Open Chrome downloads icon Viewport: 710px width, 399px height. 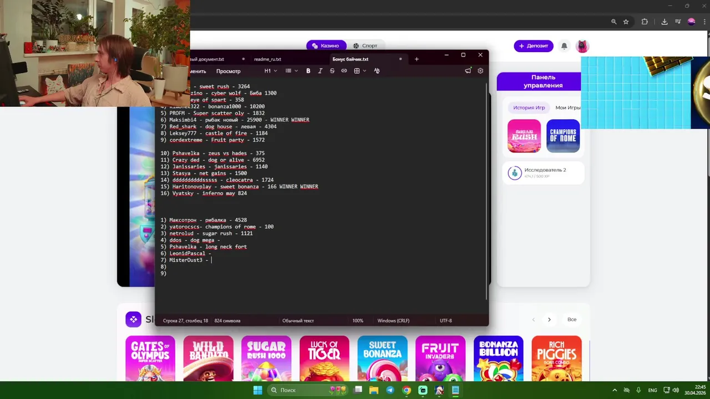point(665,22)
